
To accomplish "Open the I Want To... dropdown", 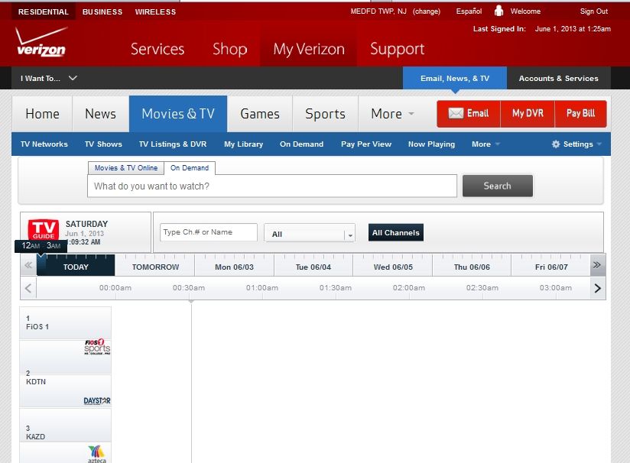I will point(49,78).
